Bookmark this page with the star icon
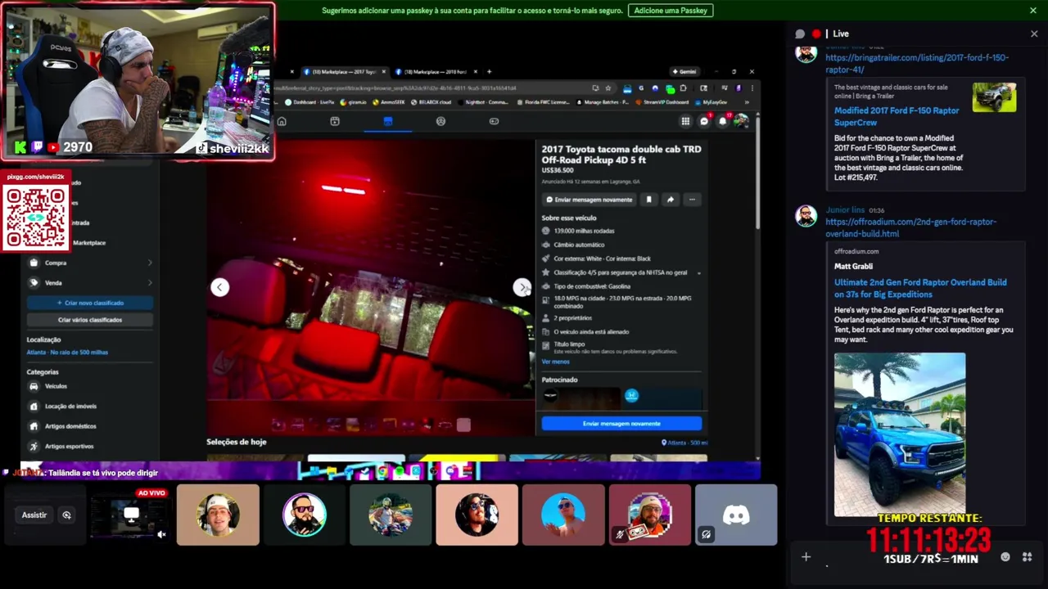1048x589 pixels. [608, 88]
